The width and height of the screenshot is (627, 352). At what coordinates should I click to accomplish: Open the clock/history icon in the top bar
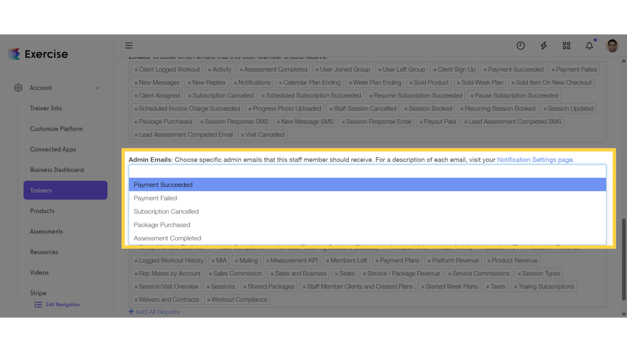pyautogui.click(x=521, y=45)
